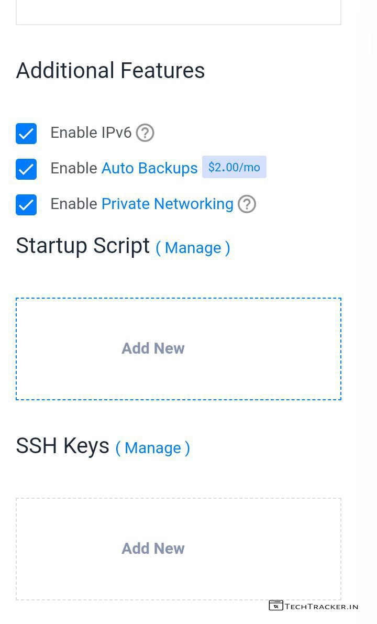Click the TechTracker.in watermark text

(321, 606)
